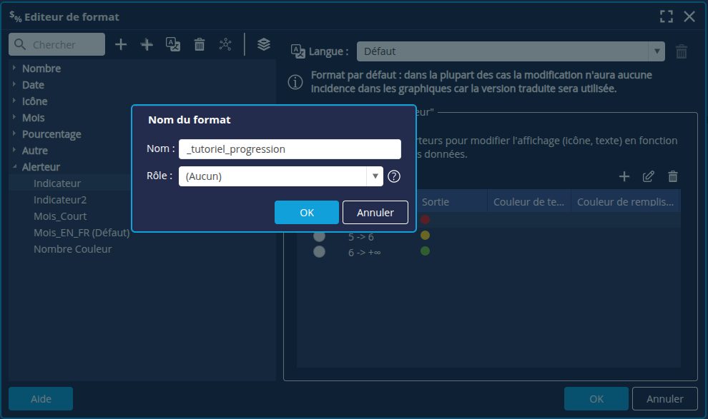
Task: Confirm the format name with dialog OK button
Action: click(306, 212)
